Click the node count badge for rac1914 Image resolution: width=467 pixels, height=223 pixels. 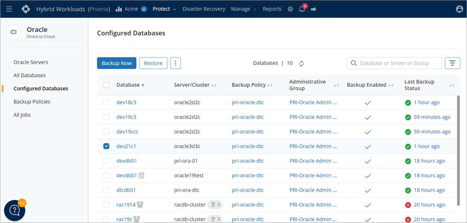coord(215,204)
